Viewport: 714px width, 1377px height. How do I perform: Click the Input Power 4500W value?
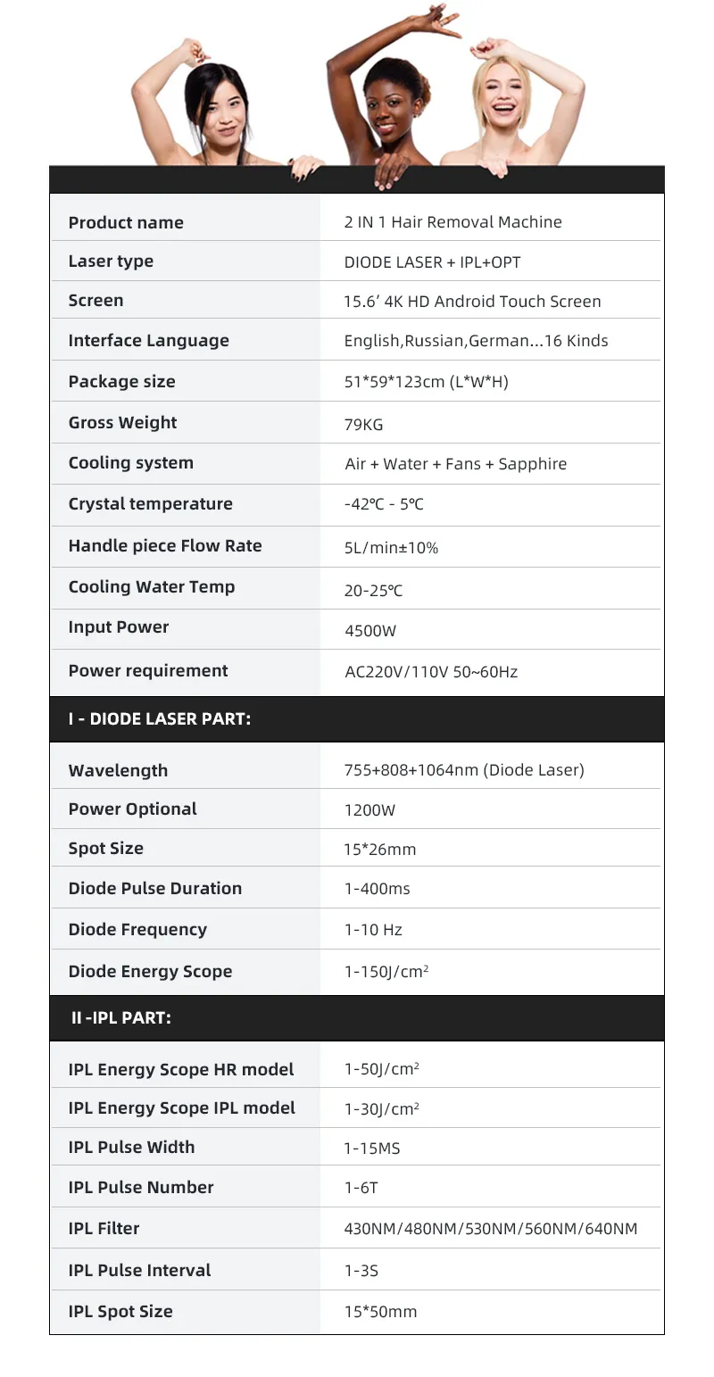tap(370, 631)
